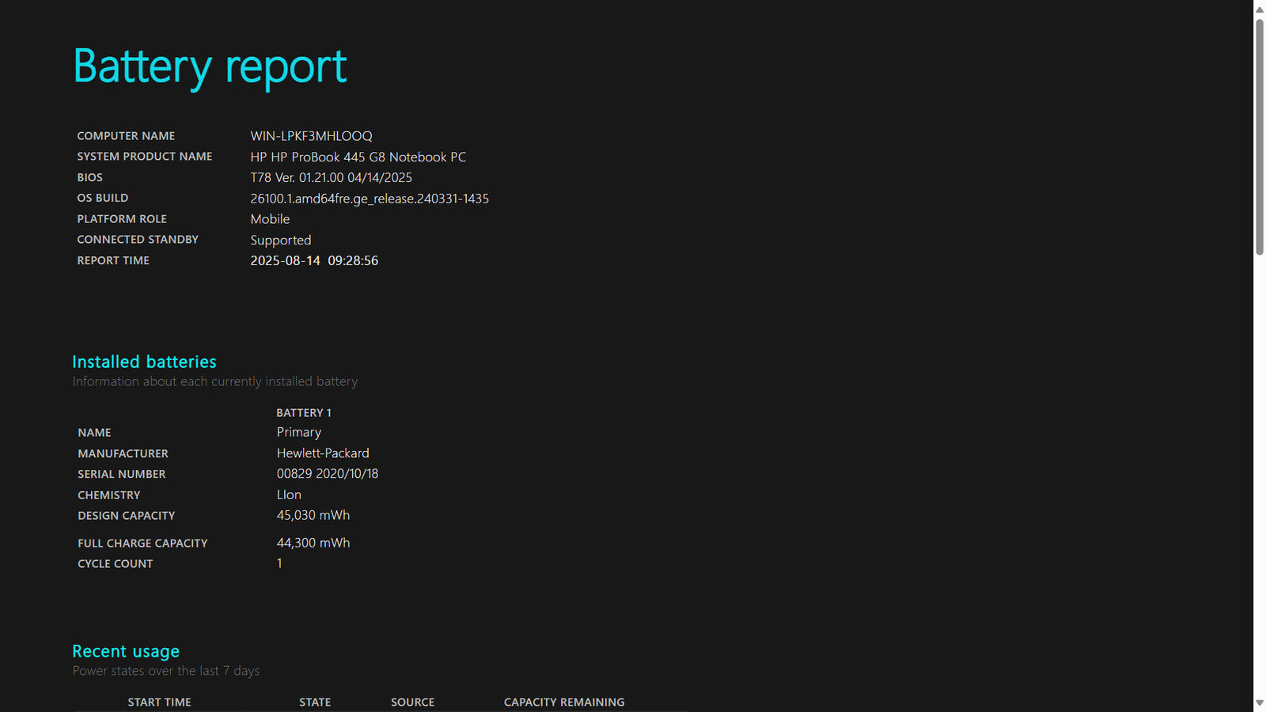Click the serial number '00829 2020/10/18'

(x=328, y=473)
